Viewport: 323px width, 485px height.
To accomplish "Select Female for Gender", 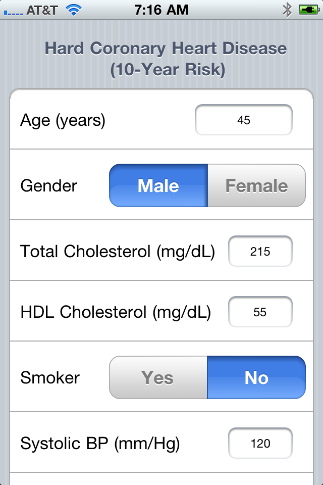I will [x=256, y=185].
